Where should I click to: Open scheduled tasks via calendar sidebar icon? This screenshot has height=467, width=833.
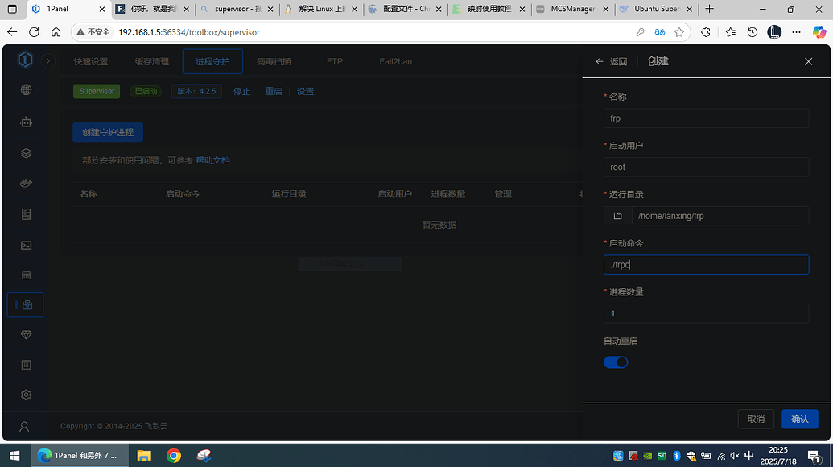[x=25, y=275]
